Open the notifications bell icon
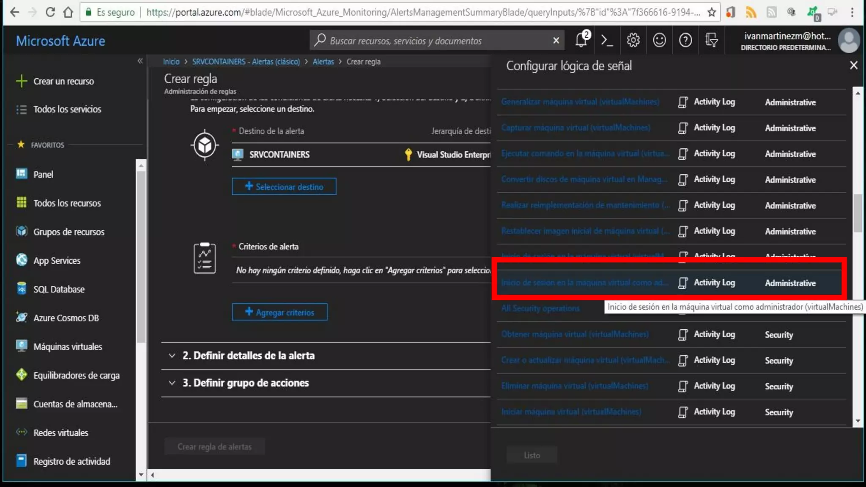 [x=581, y=40]
